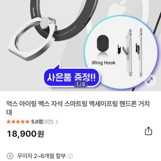Tap the 5.0점 rating score

(x=37, y=122)
